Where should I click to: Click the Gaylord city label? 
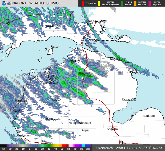(84, 73)
